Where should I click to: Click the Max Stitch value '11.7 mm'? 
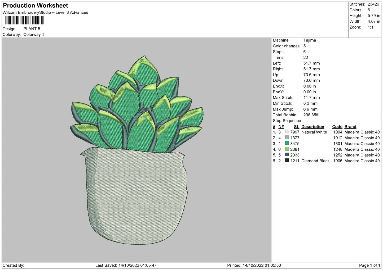pyautogui.click(x=312, y=98)
